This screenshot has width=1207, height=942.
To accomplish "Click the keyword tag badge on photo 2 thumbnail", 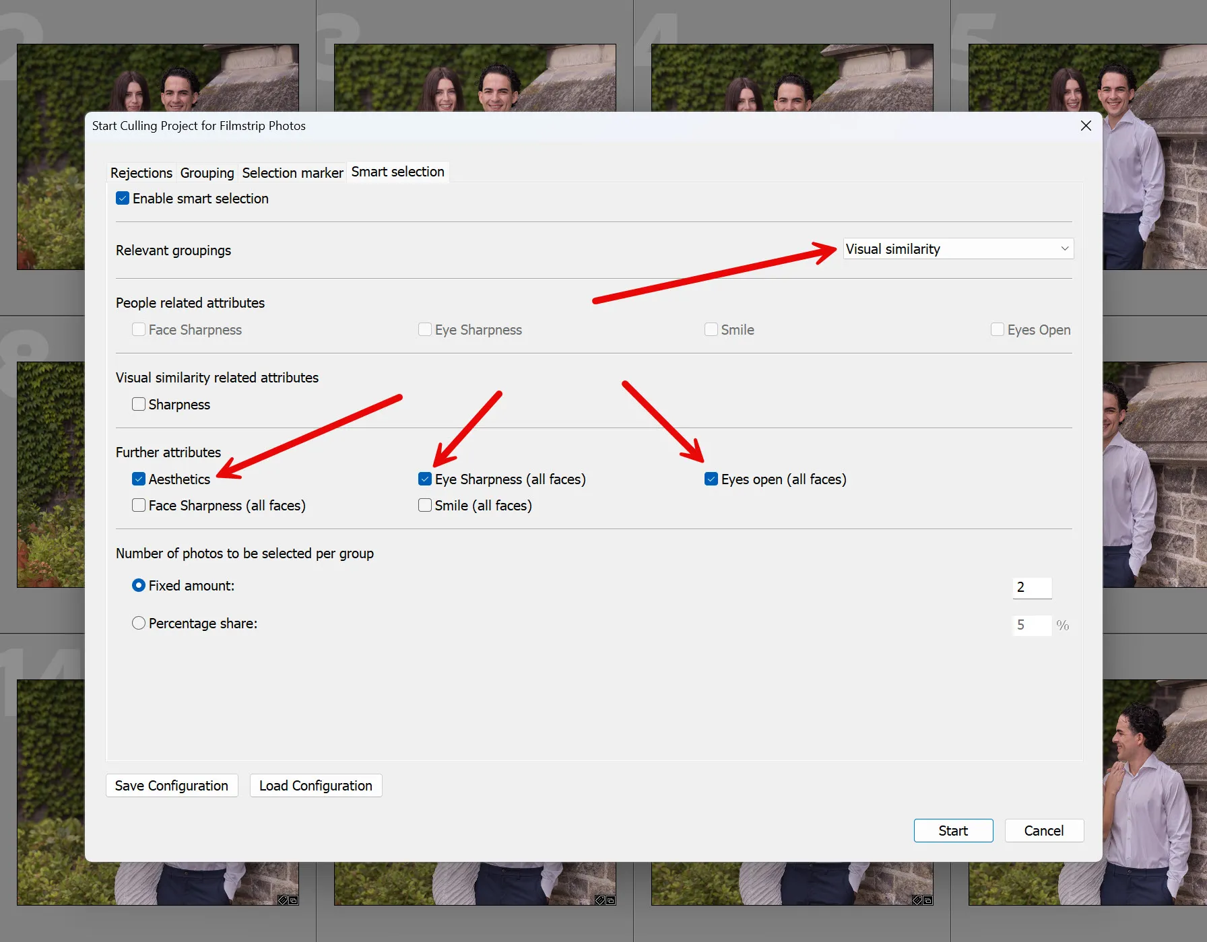I will (x=282, y=900).
